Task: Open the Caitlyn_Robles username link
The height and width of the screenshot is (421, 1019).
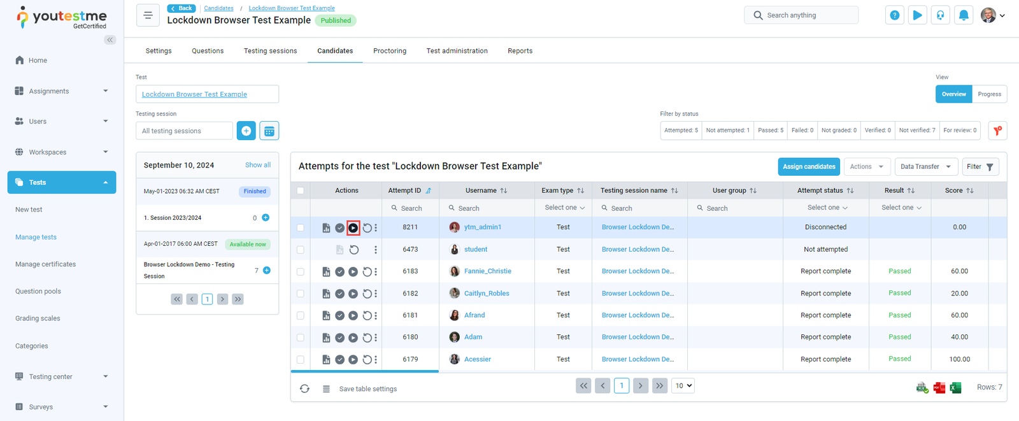Action: [487, 294]
